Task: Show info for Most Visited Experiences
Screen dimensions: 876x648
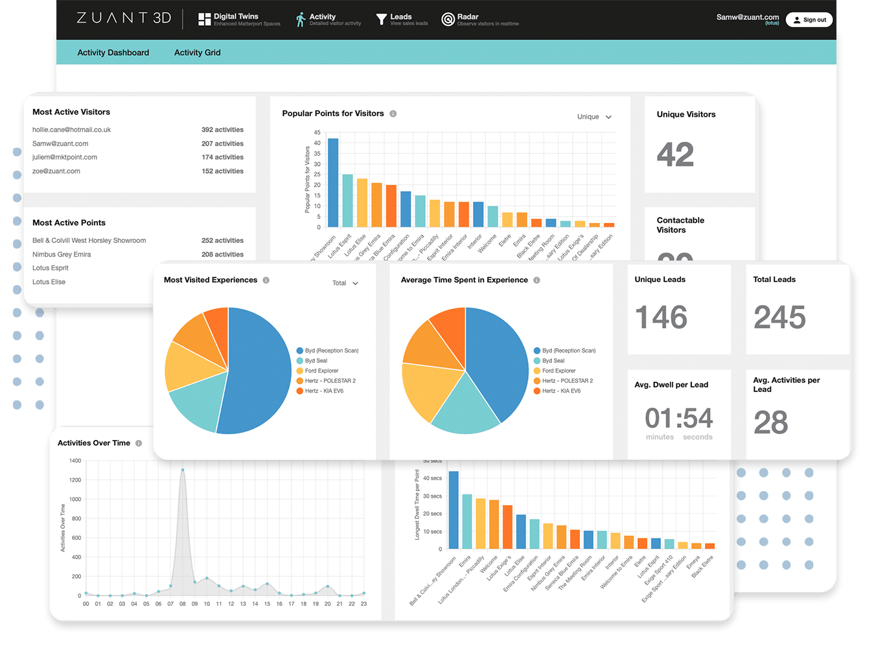Action: tap(266, 280)
